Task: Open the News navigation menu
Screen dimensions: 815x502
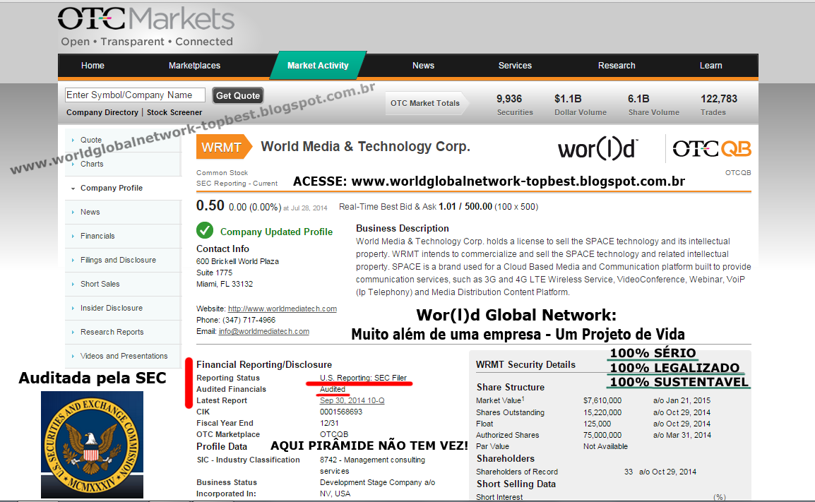Action: (x=423, y=66)
